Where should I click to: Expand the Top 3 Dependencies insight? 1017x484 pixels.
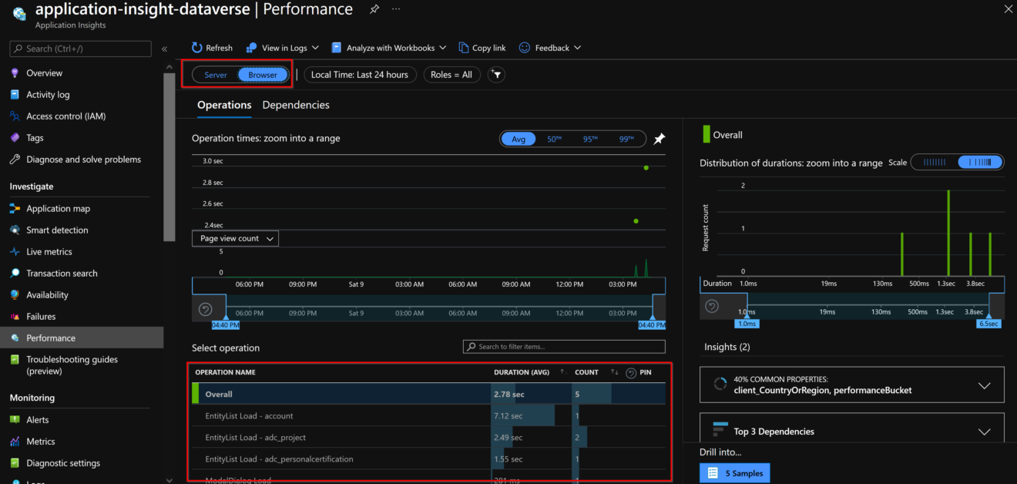[985, 432]
